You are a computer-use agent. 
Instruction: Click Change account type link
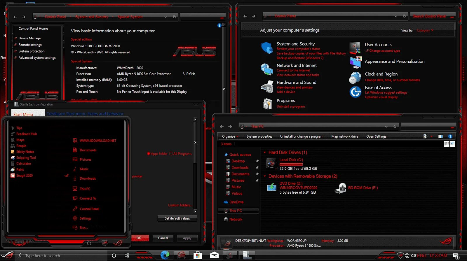[x=384, y=51]
